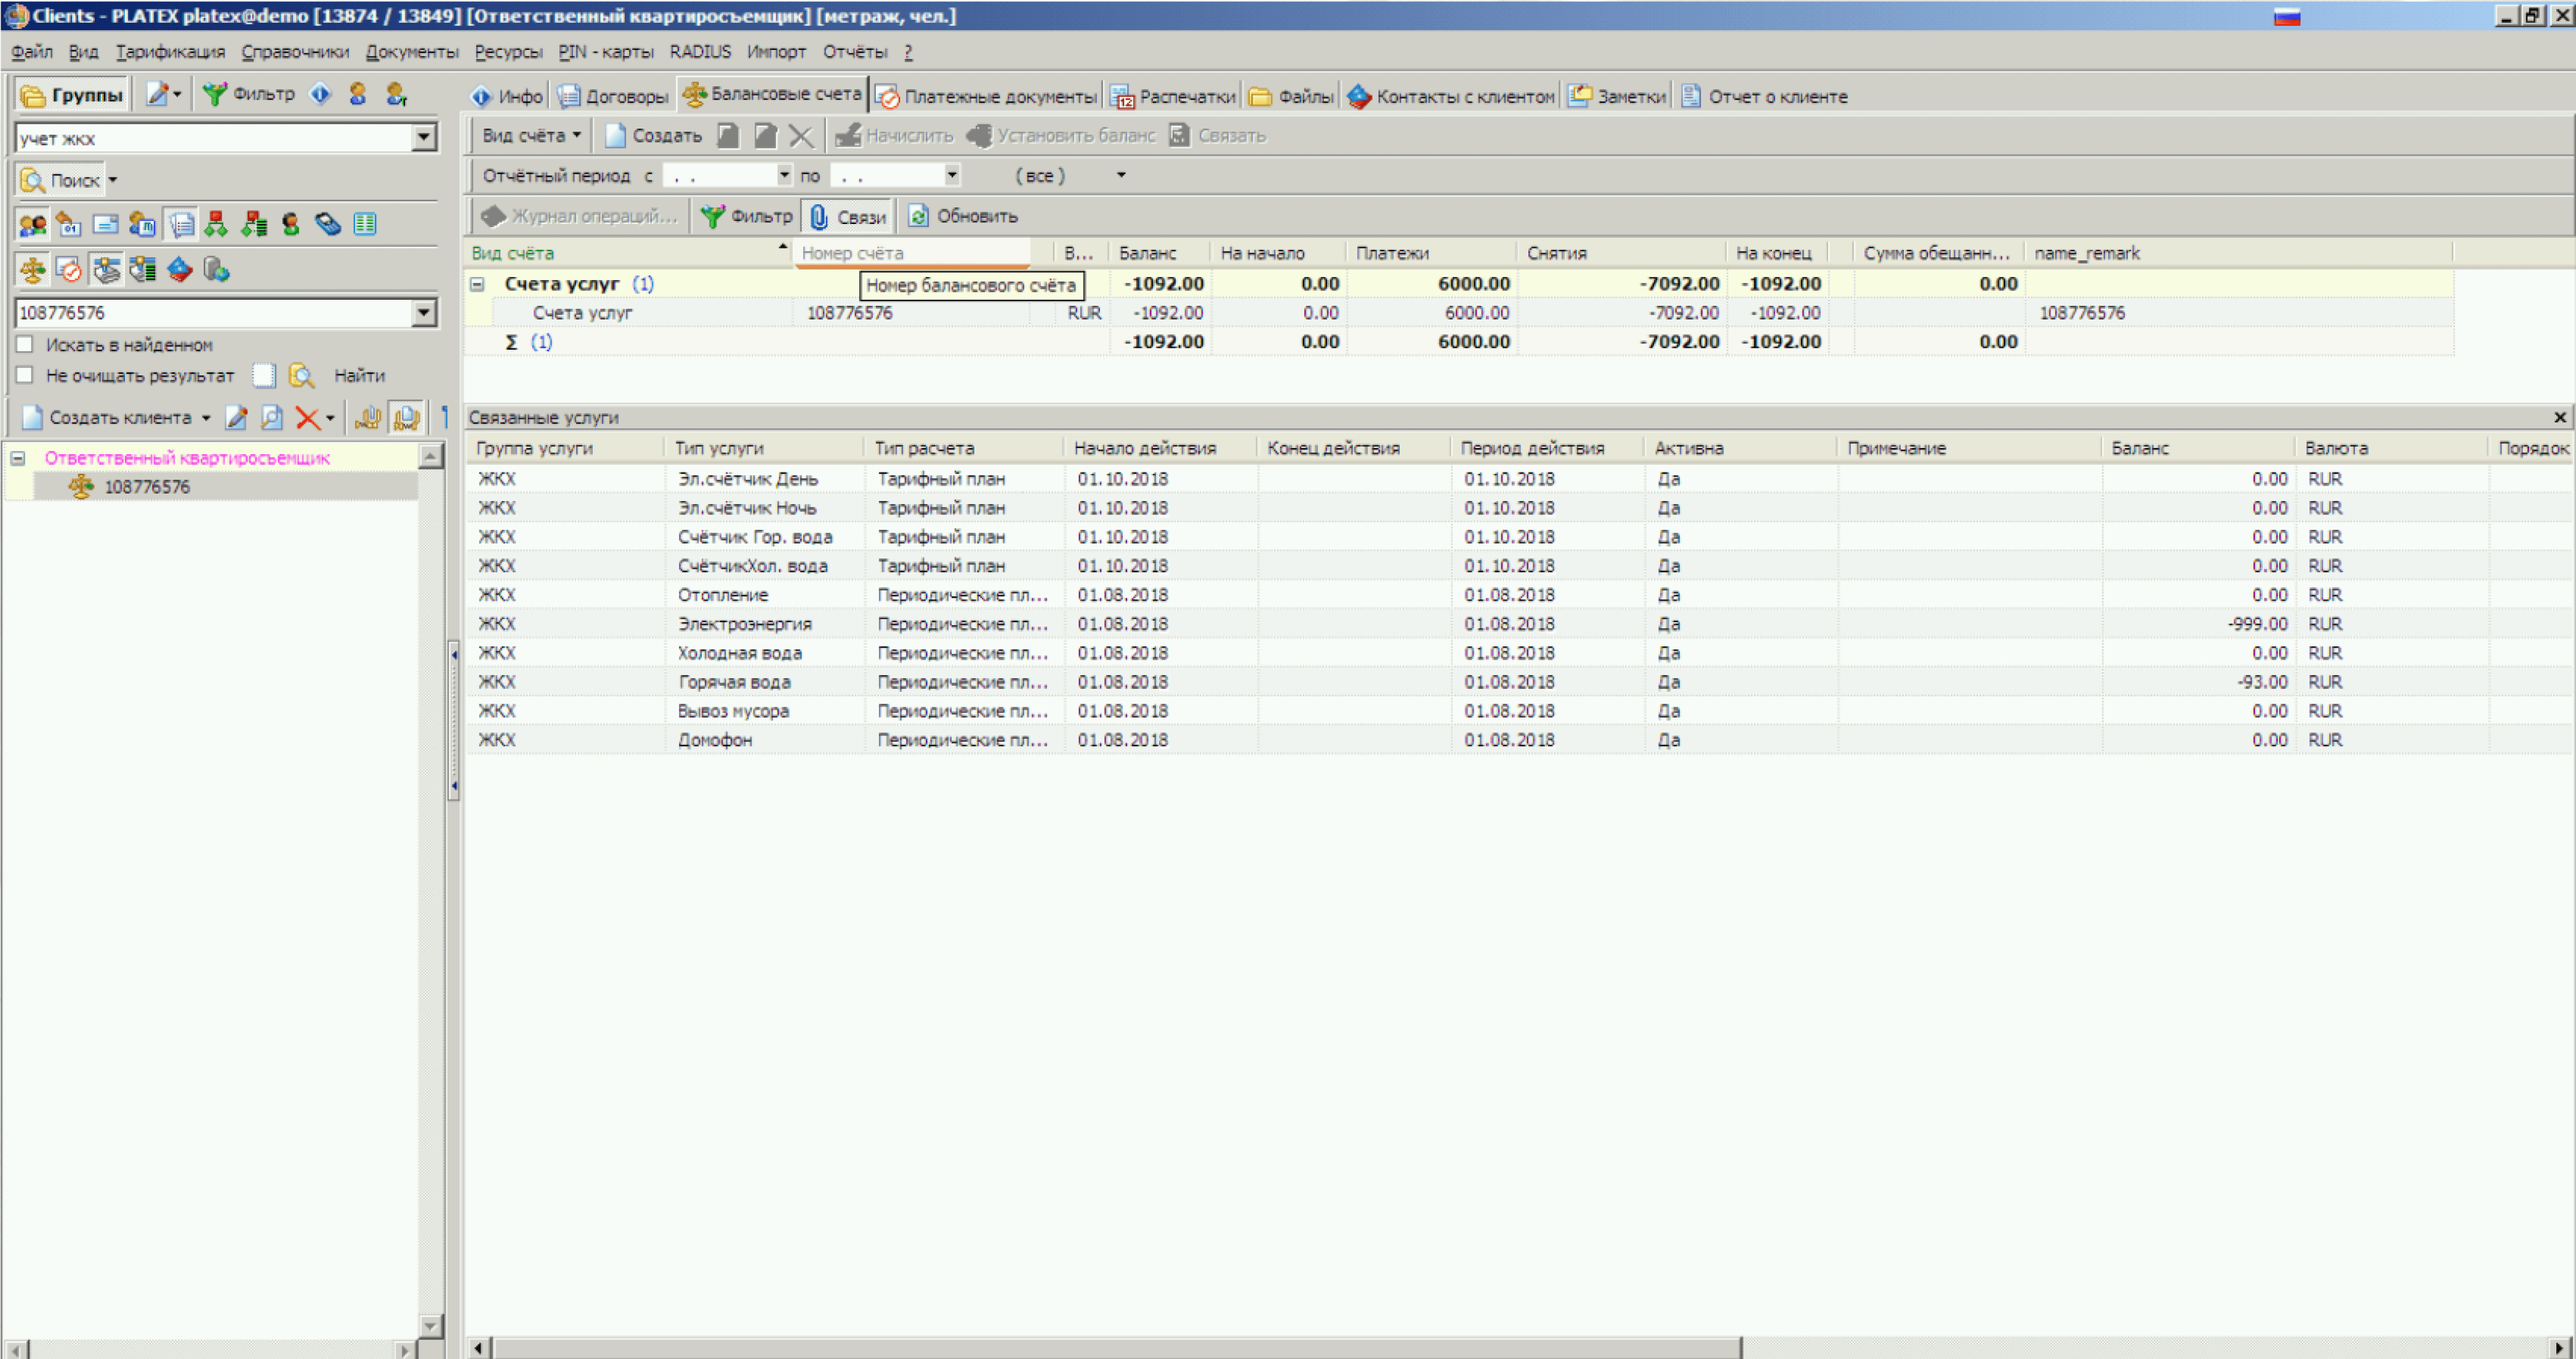Screen dimensions: 2576x1359
Task: Click the green table grid icon
Action: pos(365,224)
